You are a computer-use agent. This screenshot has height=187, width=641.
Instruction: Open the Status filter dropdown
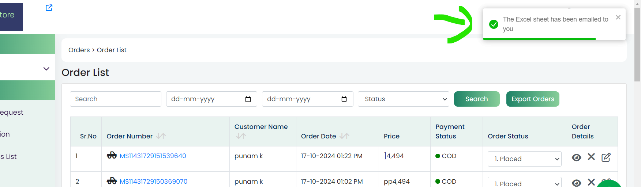click(x=404, y=99)
